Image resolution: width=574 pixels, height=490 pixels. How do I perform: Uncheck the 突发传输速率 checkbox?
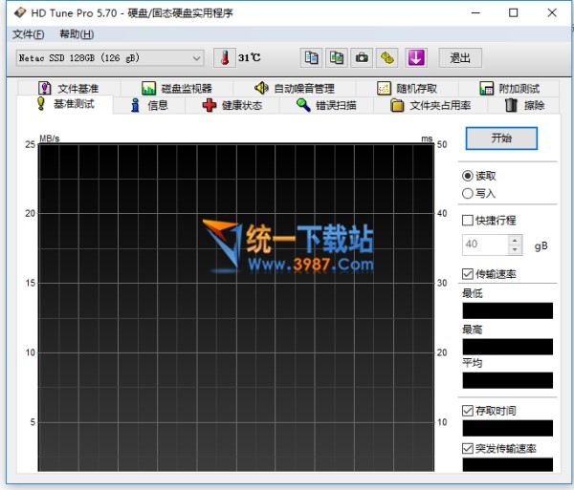468,448
